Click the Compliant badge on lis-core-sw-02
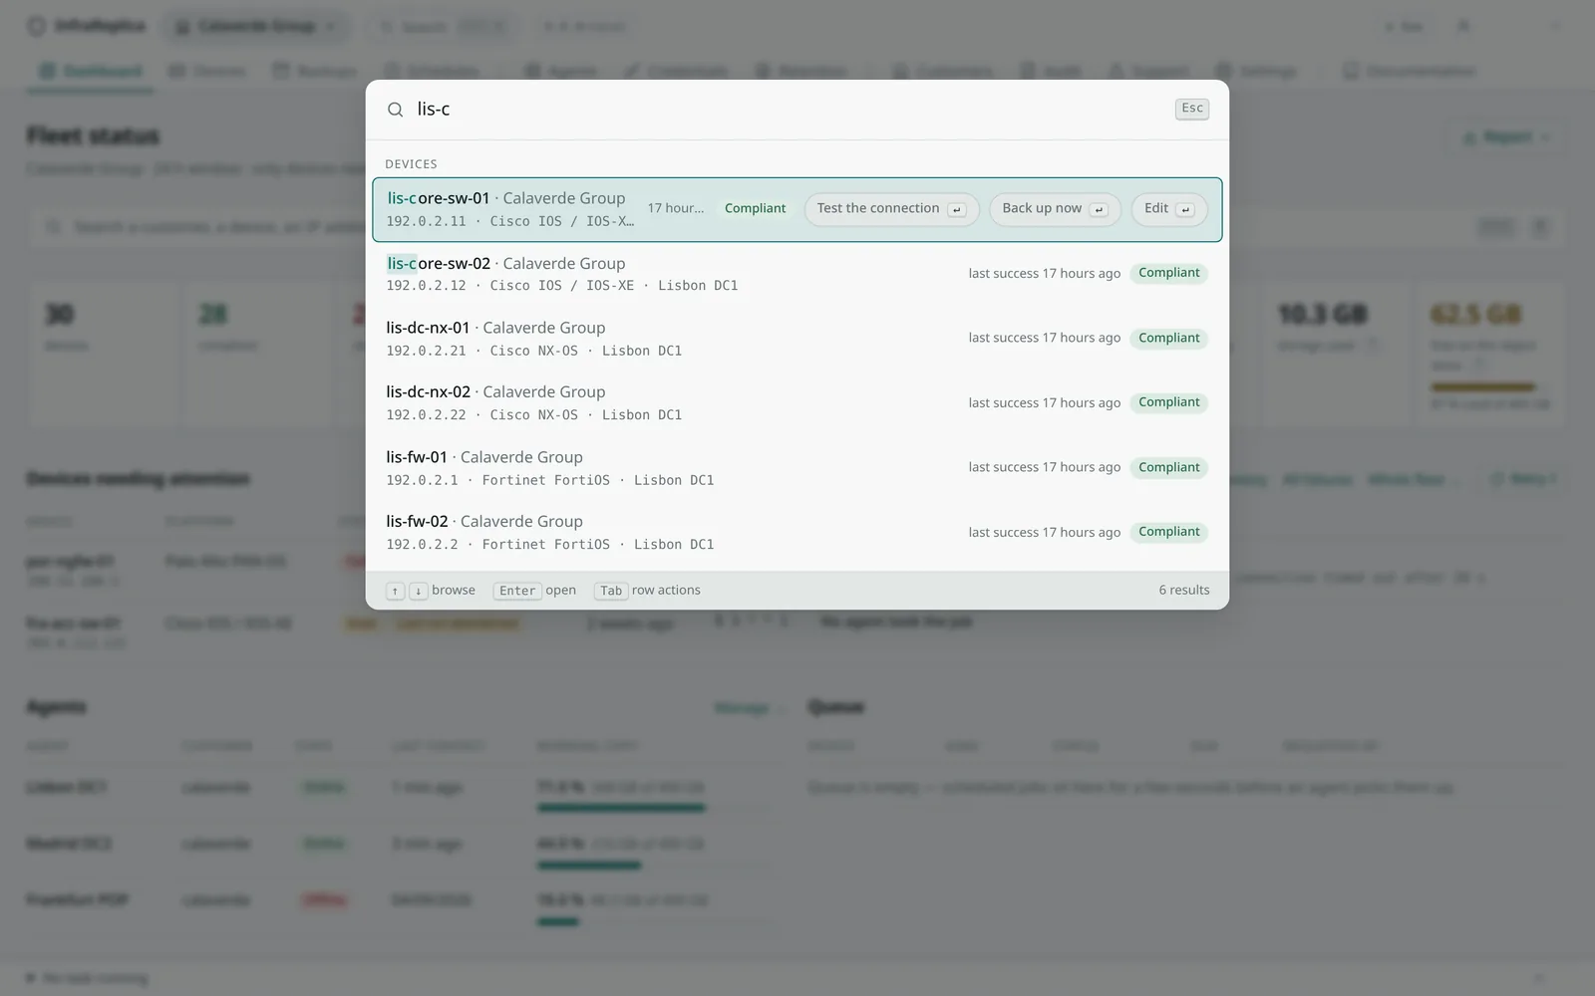Viewport: 1595px width, 996px height. point(1168,273)
